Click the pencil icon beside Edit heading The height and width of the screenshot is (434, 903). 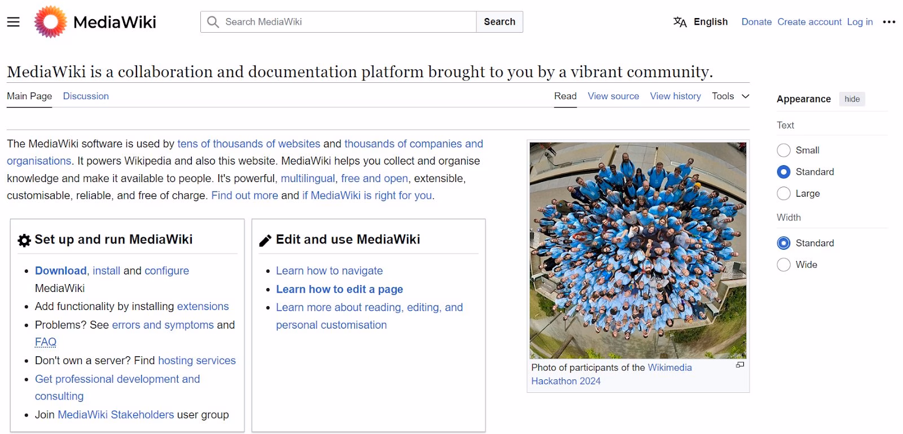click(x=265, y=241)
